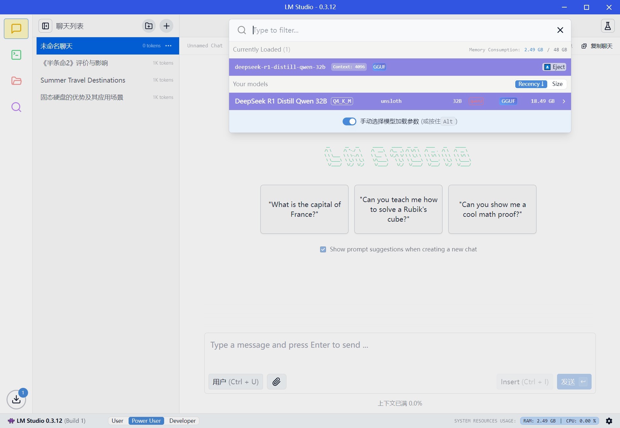Eject the deepseek-r1-distill-qwen-32b model

[554, 67]
